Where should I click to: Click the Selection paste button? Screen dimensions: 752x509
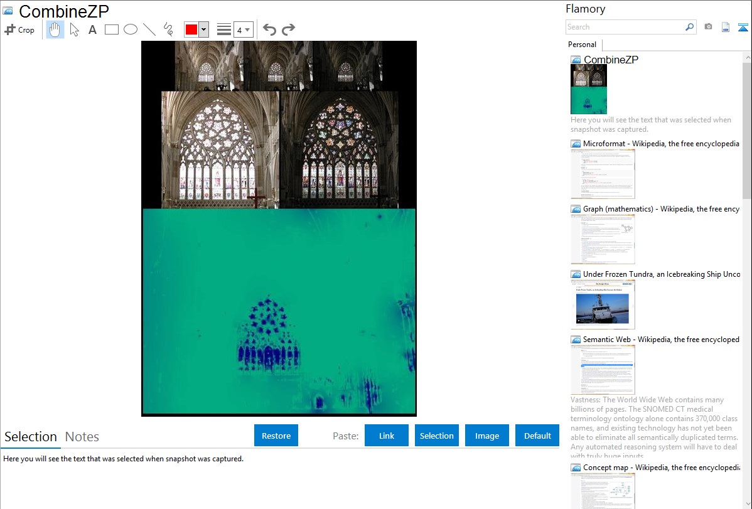tap(436, 436)
